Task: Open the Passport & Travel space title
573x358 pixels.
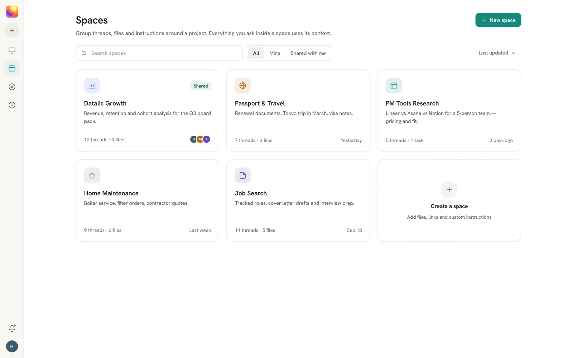Action: point(260,103)
